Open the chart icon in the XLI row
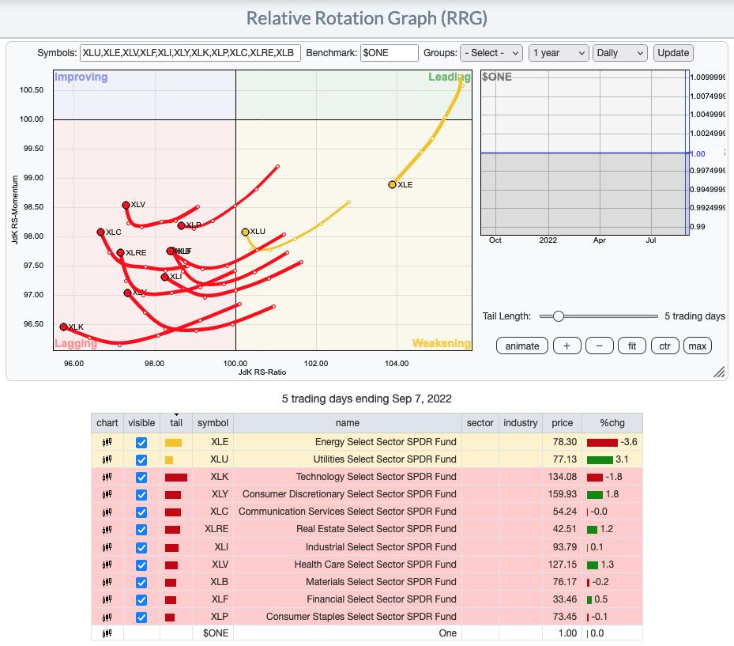The image size is (734, 646). tap(107, 546)
